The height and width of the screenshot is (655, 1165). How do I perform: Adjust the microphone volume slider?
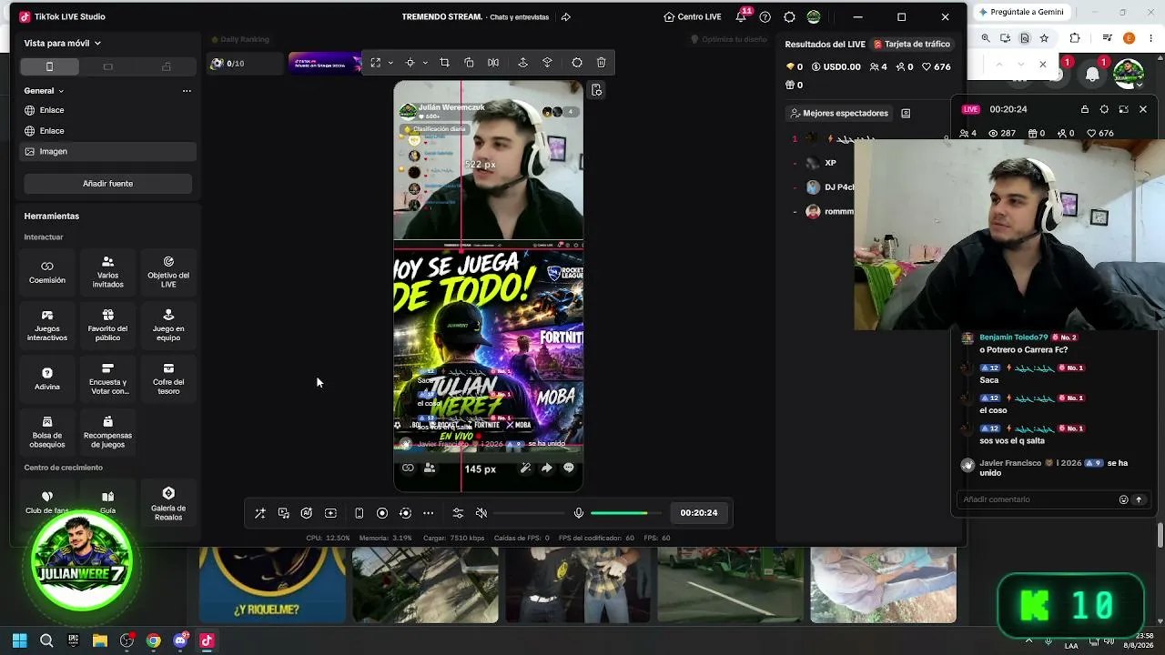625,513
